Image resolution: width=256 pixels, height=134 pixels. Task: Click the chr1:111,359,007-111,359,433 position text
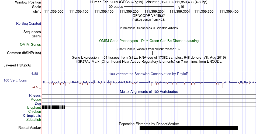click(177, 2)
